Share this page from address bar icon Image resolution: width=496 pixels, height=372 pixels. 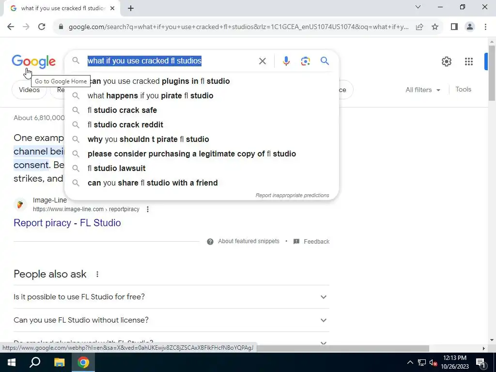(419, 27)
